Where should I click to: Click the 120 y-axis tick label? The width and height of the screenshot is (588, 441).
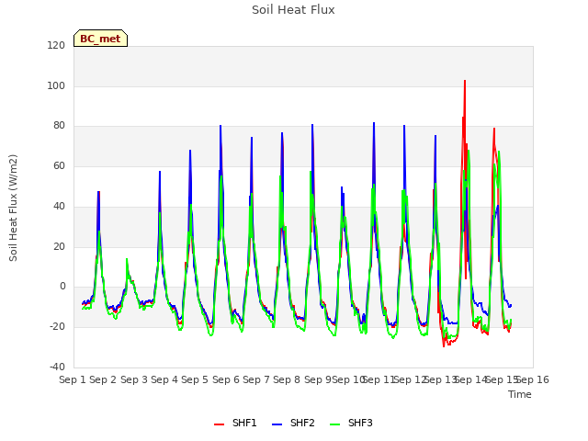tap(56, 45)
